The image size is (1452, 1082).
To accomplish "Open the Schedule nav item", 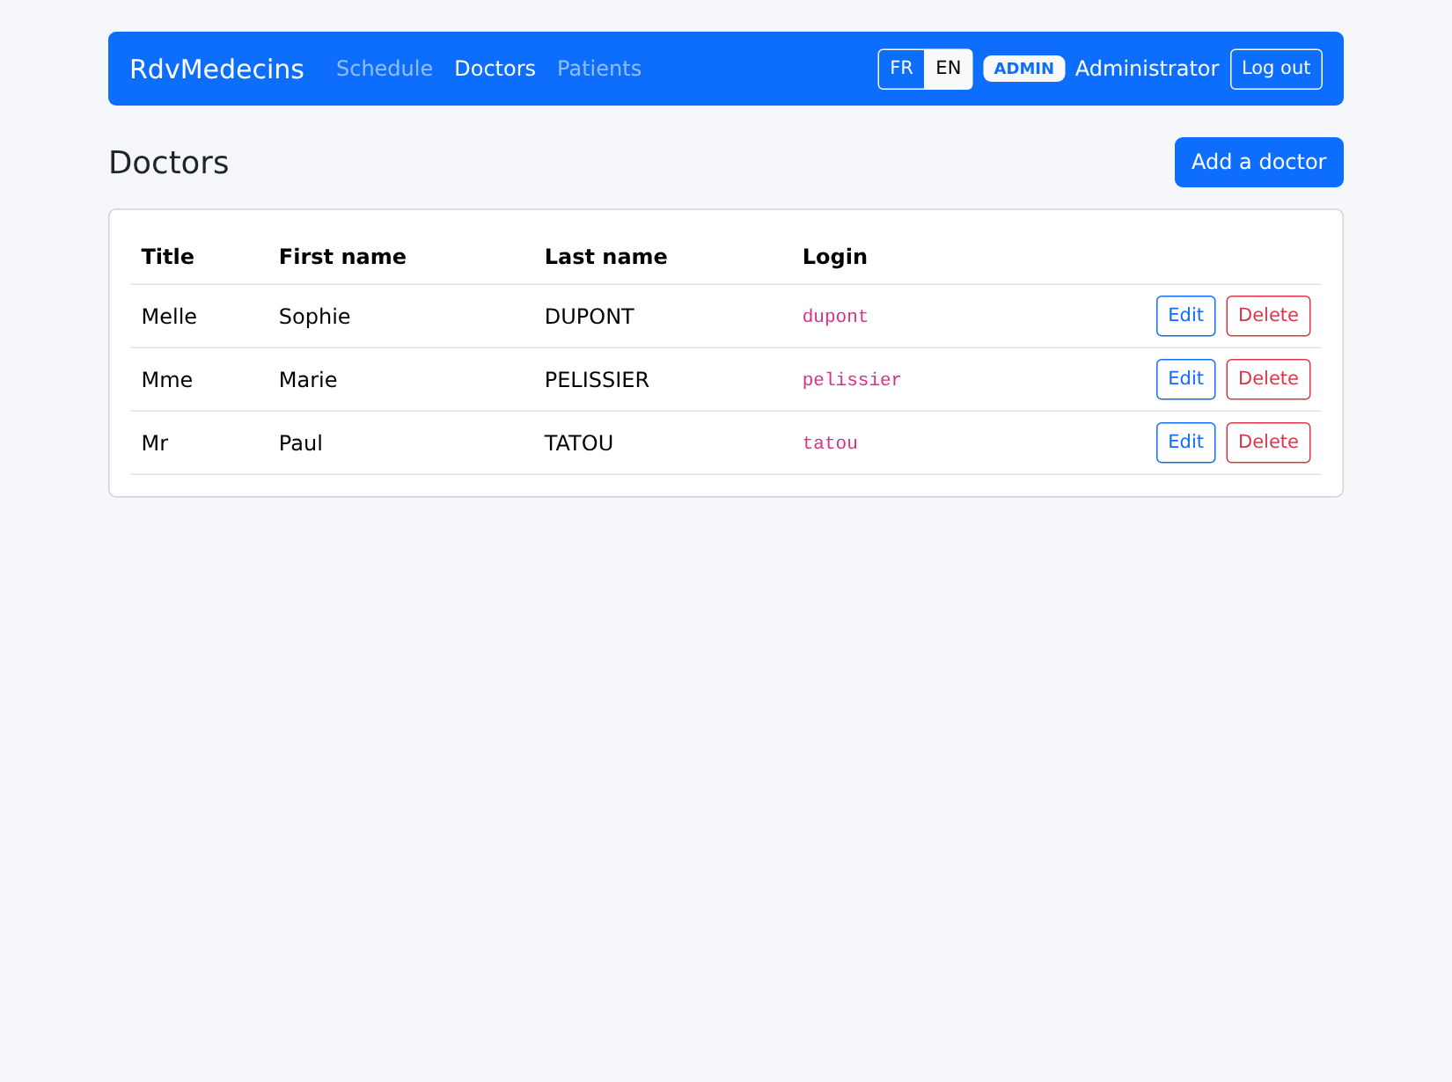I will [x=385, y=69].
